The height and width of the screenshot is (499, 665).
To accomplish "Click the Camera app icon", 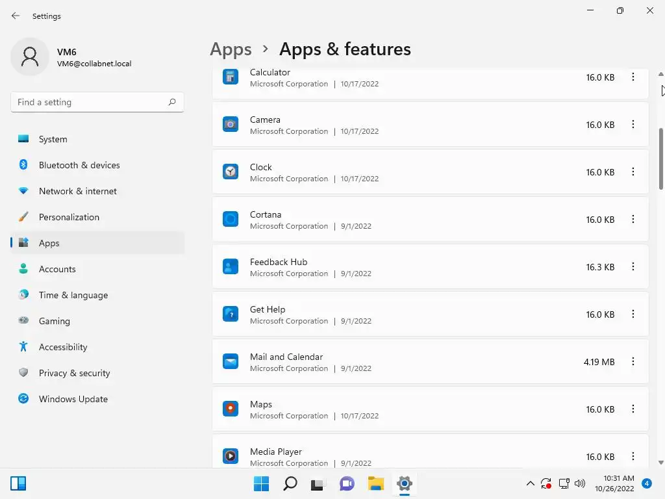I will [x=231, y=125].
